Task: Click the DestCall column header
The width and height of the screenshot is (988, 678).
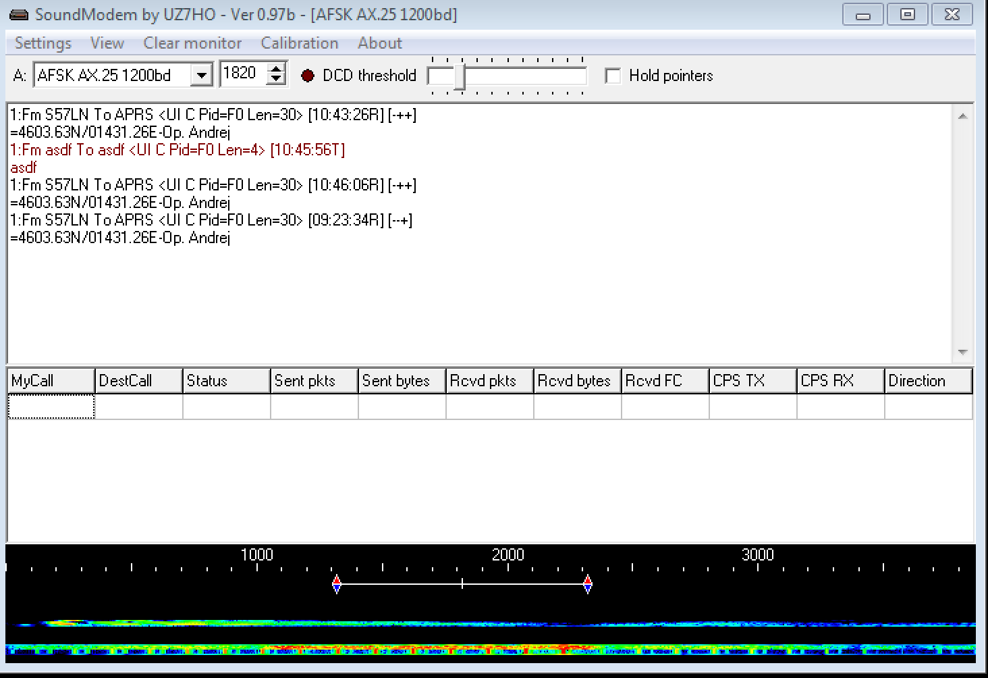Action: pos(139,381)
